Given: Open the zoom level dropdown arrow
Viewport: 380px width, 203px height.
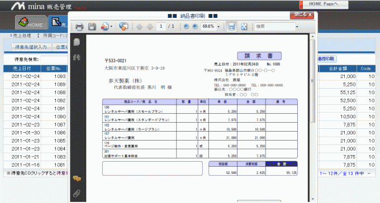Looking at the screenshot, I should (x=218, y=27).
